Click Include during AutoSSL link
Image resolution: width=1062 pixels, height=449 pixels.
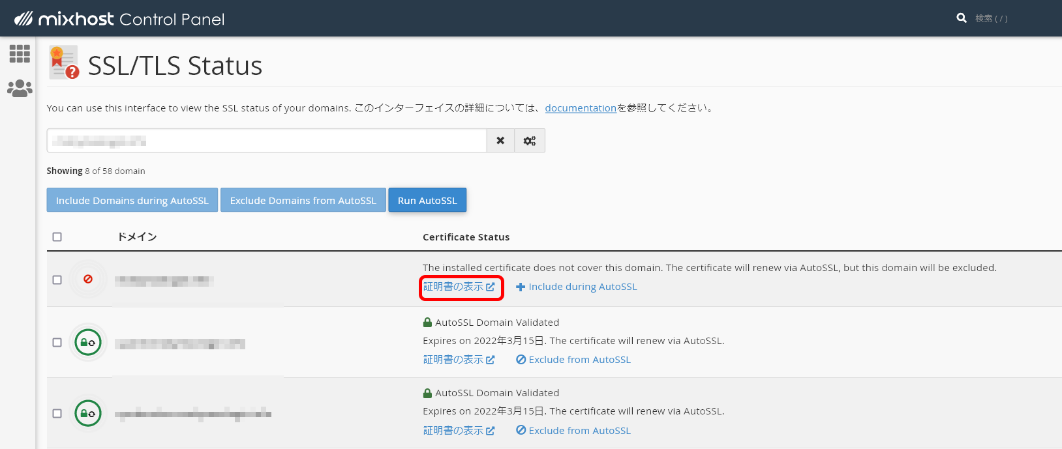click(577, 287)
